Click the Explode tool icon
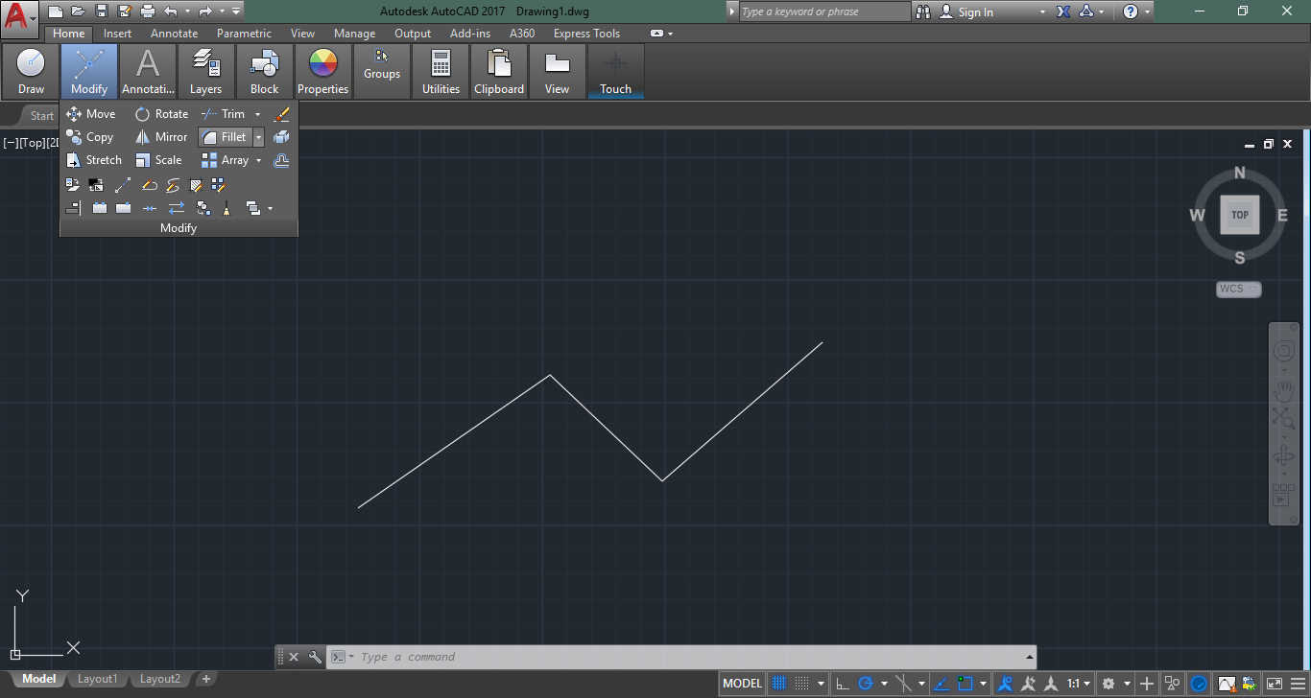Image resolution: width=1311 pixels, height=698 pixels. coord(281,137)
